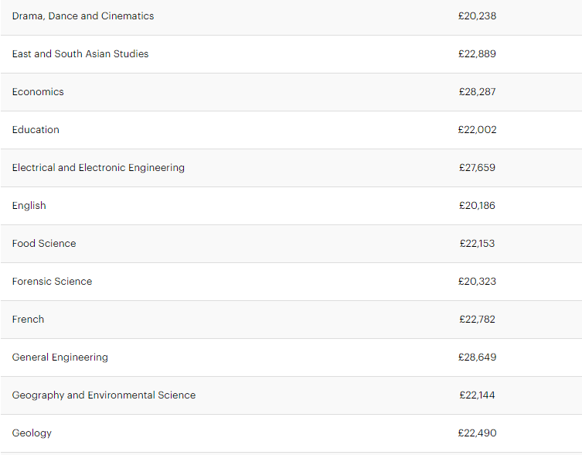Select the £22,490 Geology salary

pos(477,433)
